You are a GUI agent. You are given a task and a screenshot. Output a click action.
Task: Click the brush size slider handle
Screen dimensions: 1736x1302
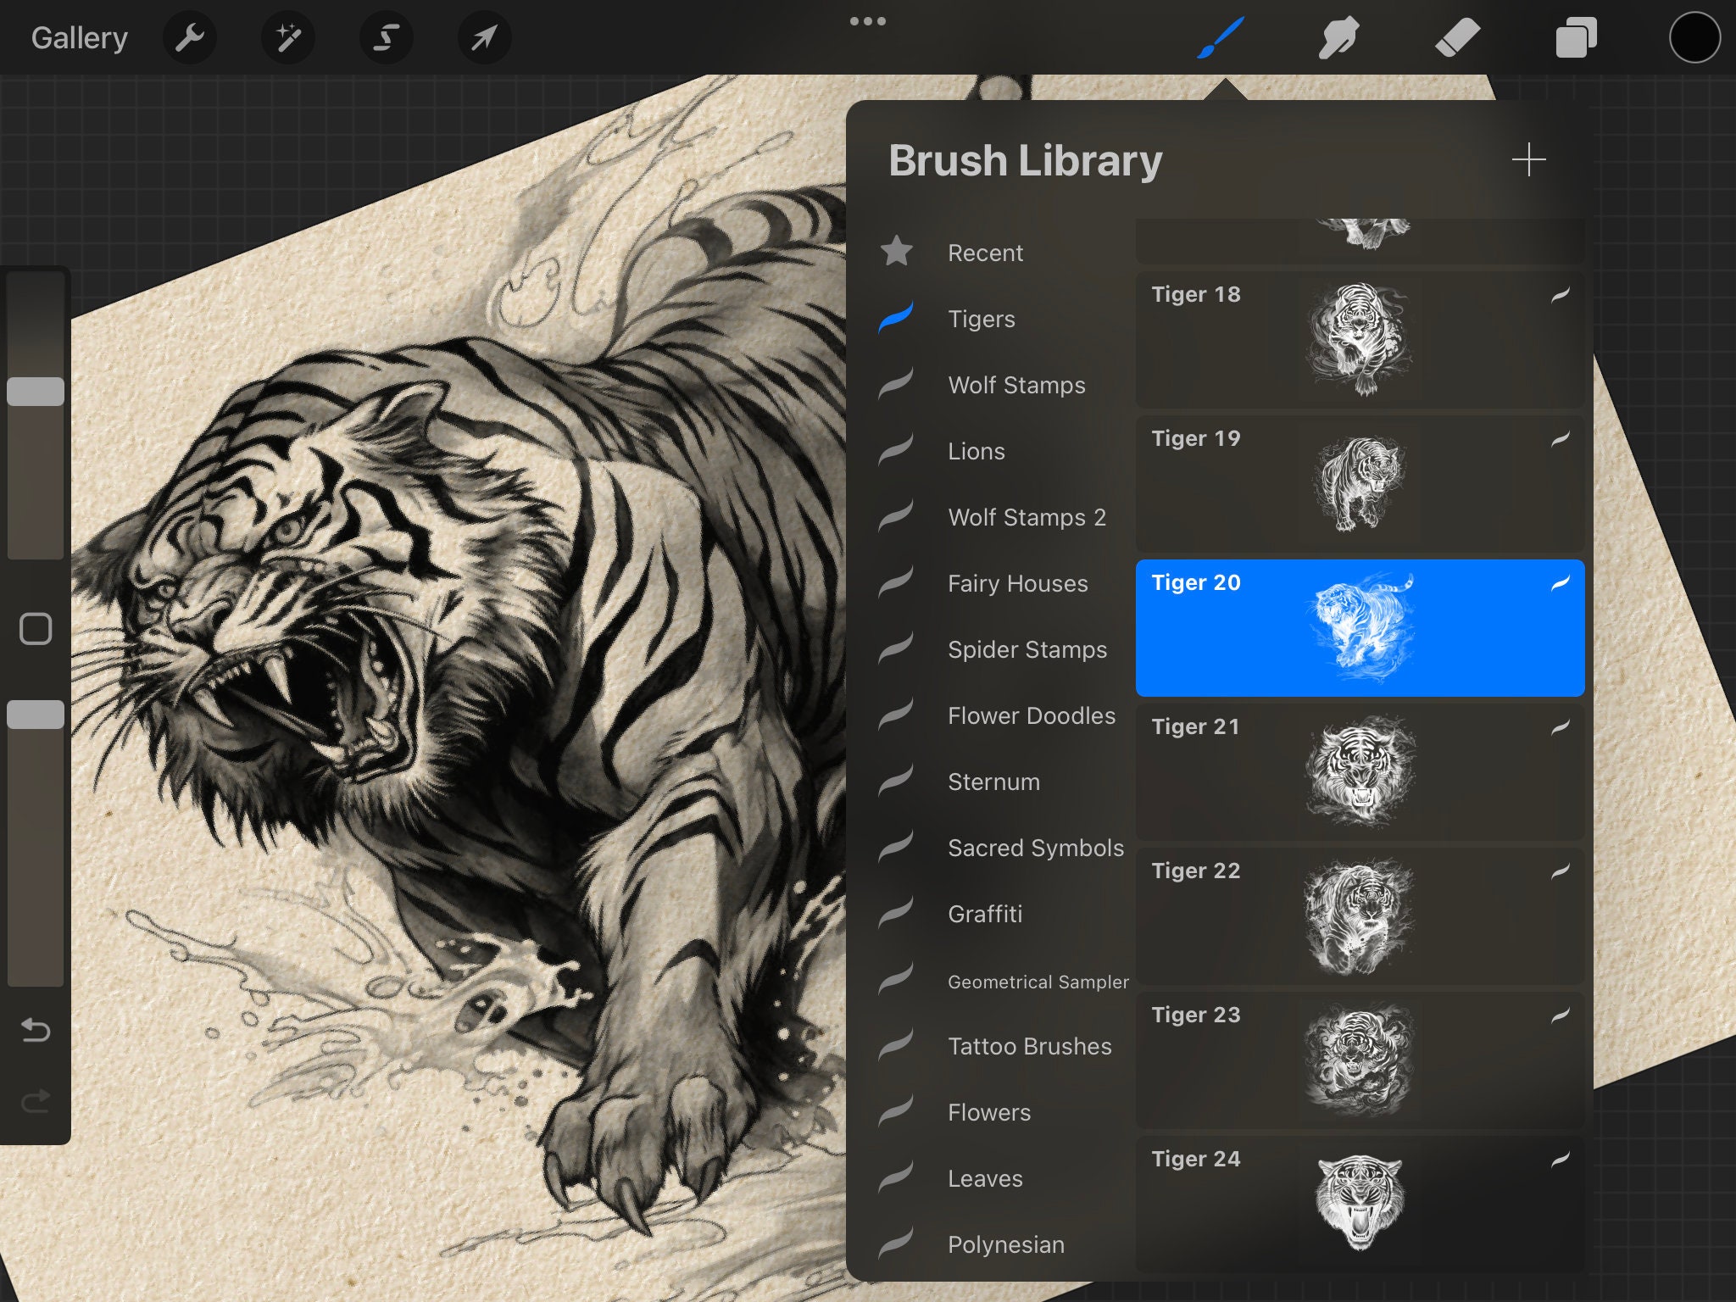coord(36,392)
